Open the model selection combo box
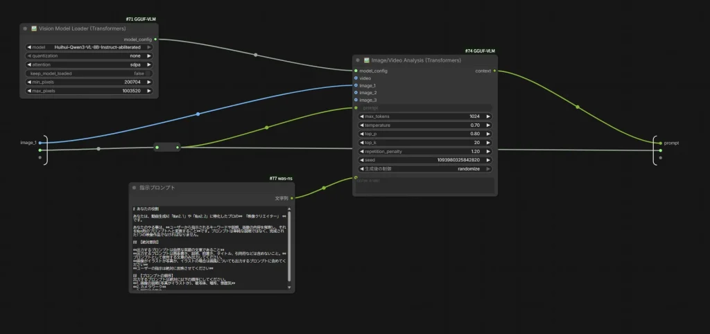This screenshot has width=710, height=334. pos(89,47)
